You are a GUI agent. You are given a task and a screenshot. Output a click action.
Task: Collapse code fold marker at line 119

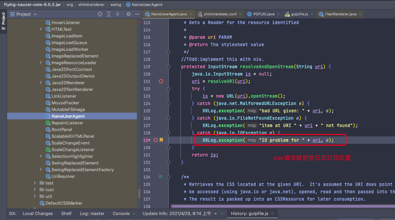(169, 67)
